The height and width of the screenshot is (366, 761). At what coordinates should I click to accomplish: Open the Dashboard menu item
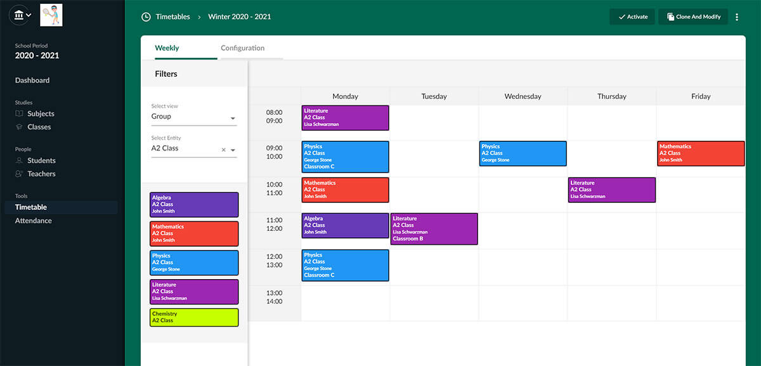tap(31, 80)
